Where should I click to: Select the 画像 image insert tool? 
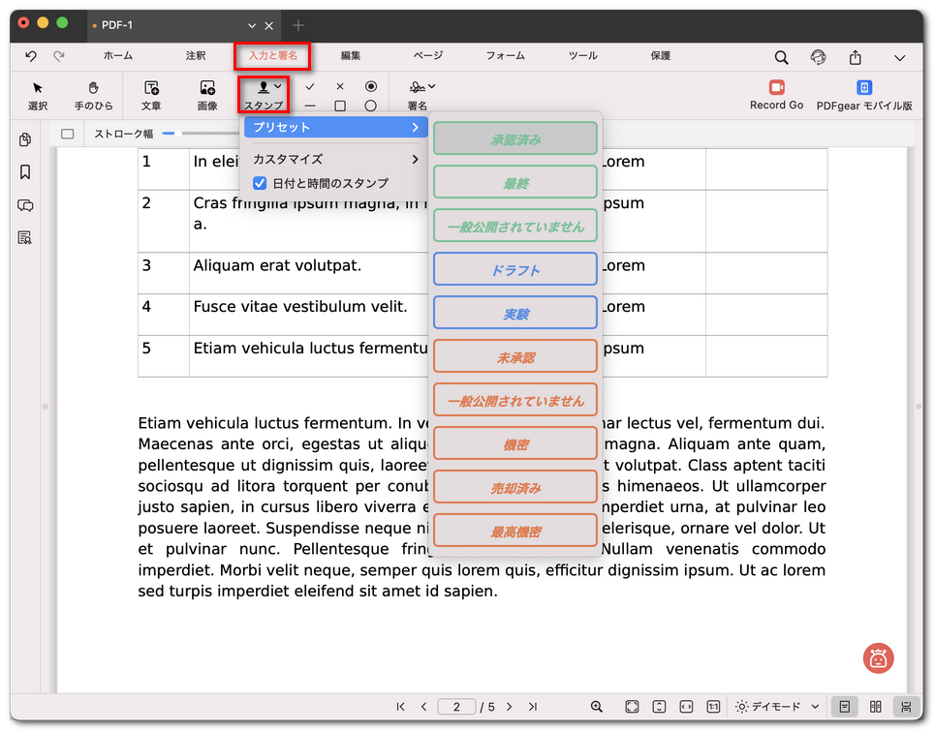click(207, 94)
